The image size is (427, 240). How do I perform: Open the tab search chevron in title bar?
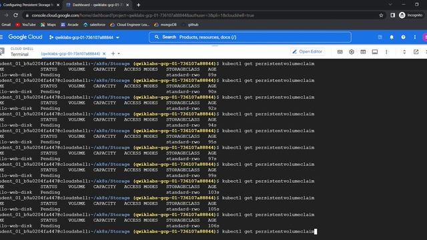pos(390,5)
